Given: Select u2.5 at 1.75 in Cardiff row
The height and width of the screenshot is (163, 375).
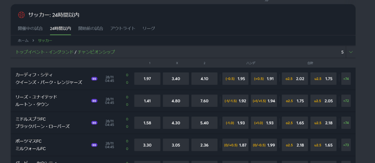Looking at the screenshot, I should [x=323, y=79].
